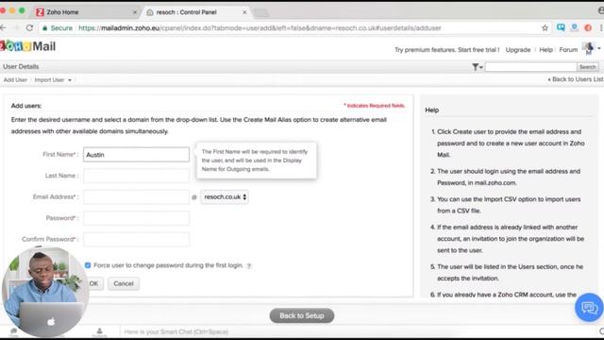Click the Back to Setup button

pyautogui.click(x=302, y=315)
